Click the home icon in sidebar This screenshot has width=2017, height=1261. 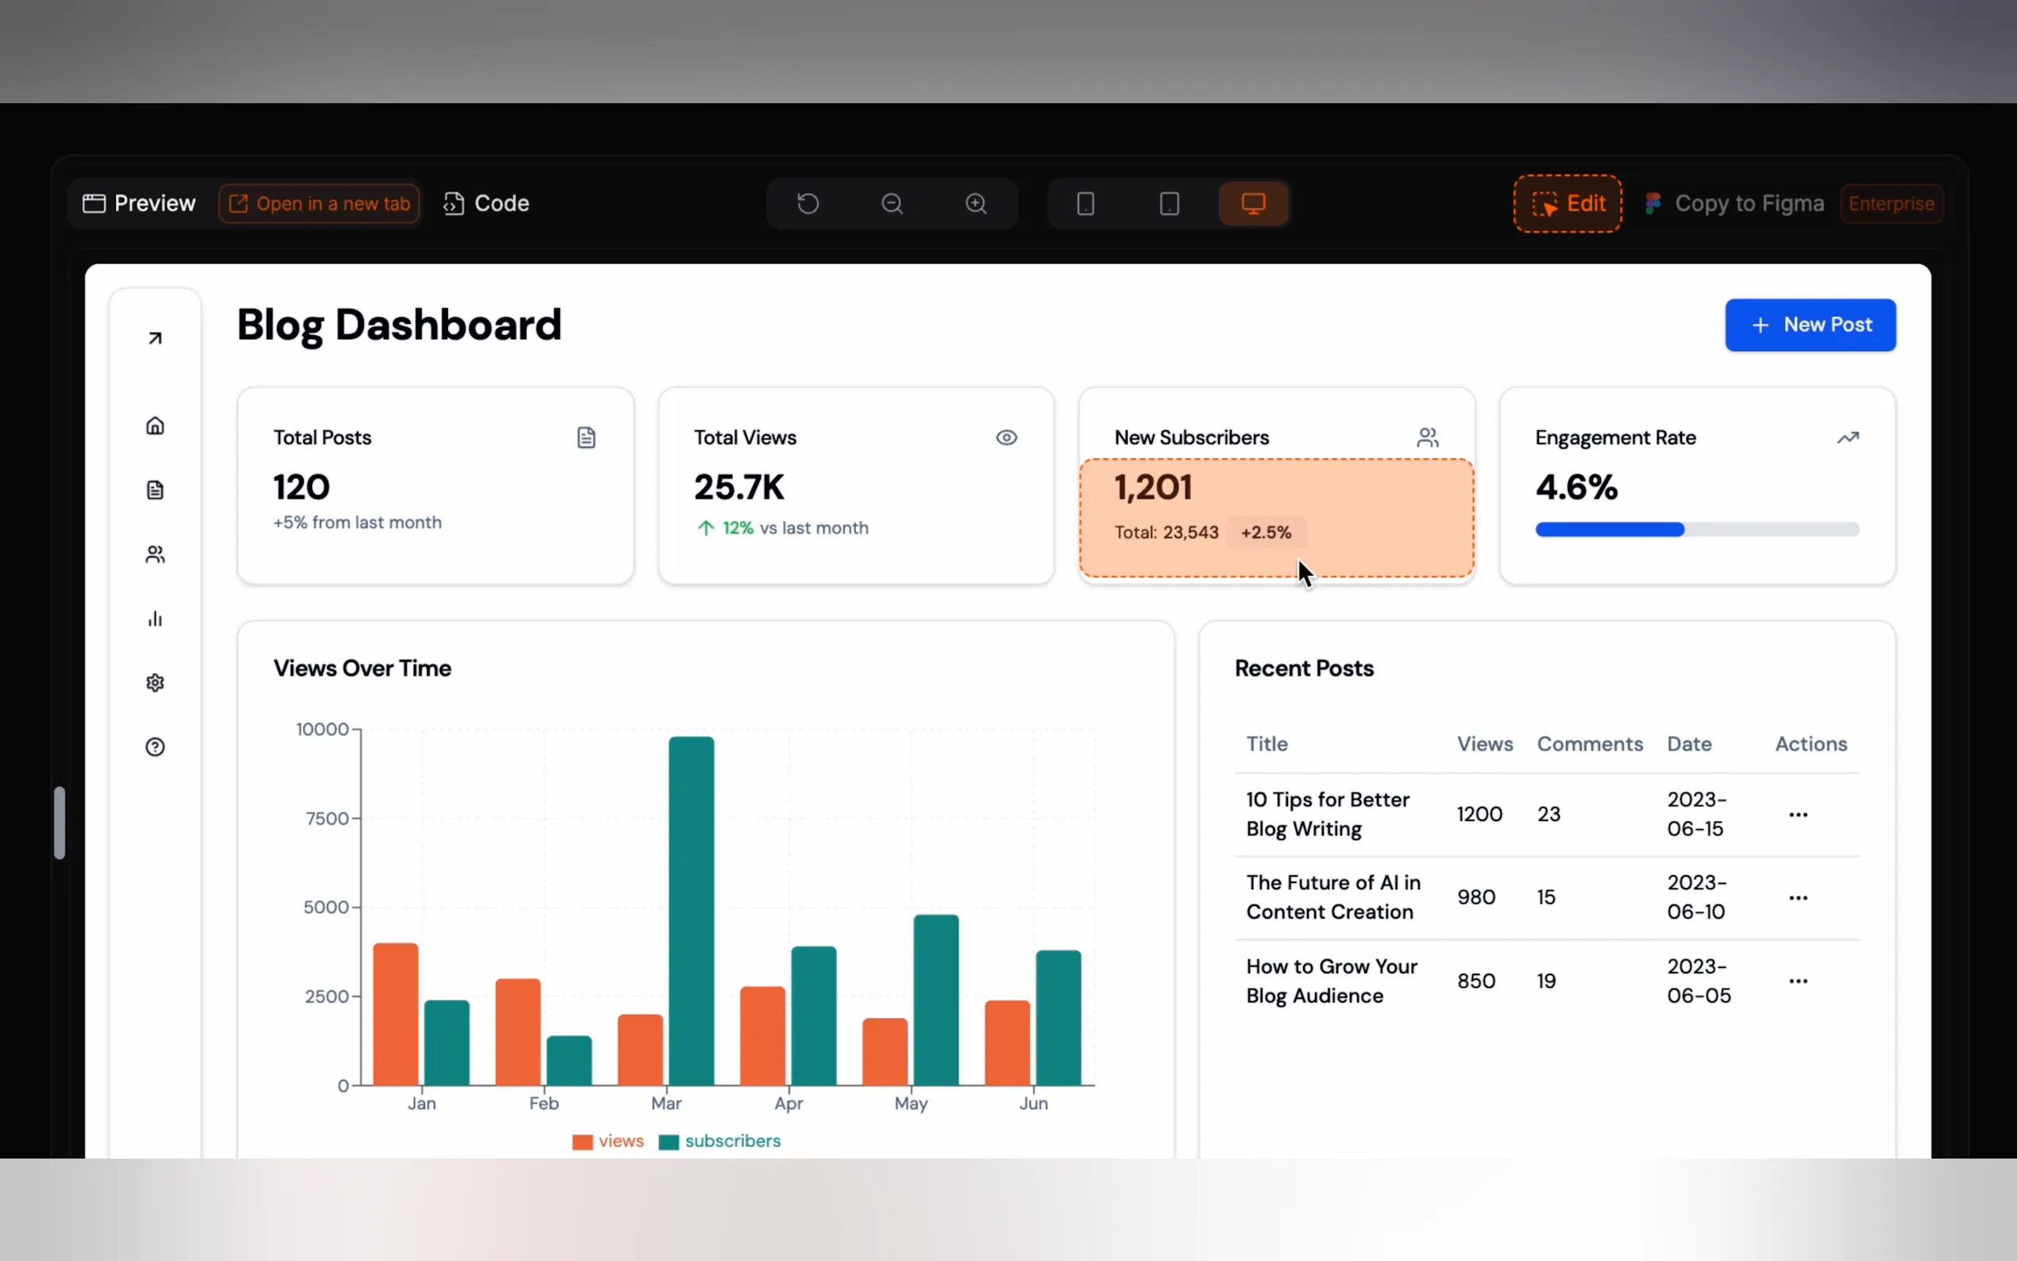[x=155, y=426]
